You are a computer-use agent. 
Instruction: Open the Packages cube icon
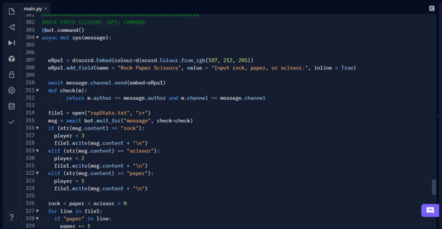(x=12, y=59)
